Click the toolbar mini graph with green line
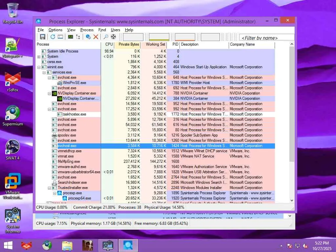336x252 pixels. [159, 37]
